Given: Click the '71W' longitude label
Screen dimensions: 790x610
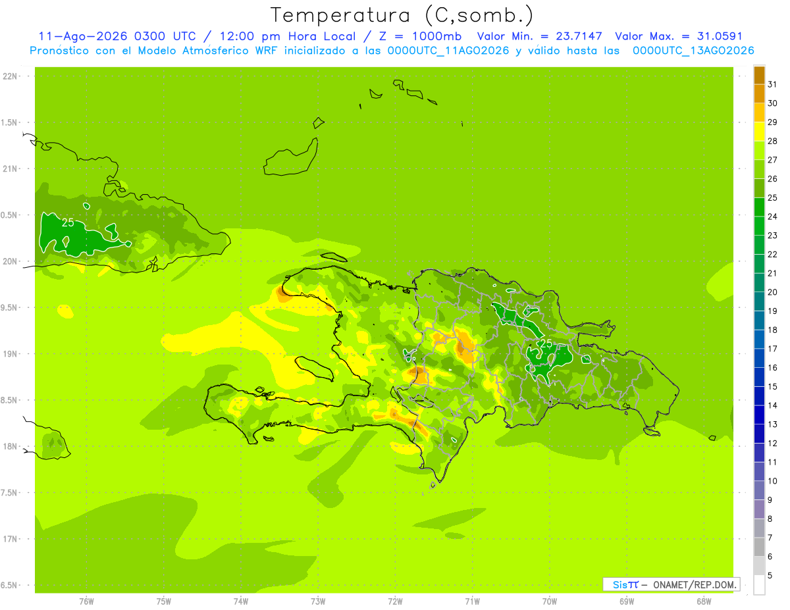Looking at the screenshot, I should click(472, 601).
